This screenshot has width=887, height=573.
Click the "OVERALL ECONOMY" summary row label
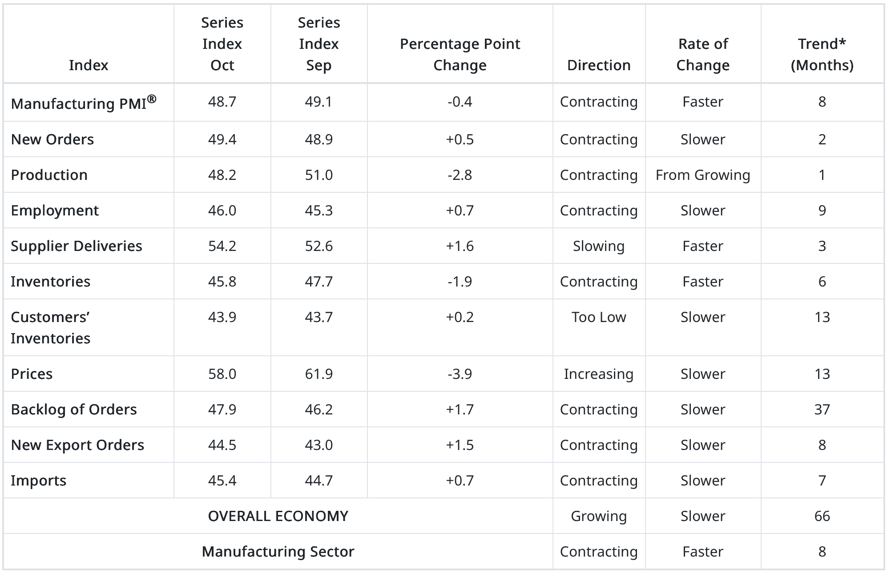(x=278, y=516)
